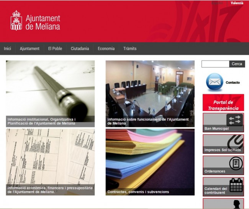Open Impresos Sol·licituds paperclip tile
Viewport: 249px width, 209px height.
coord(223,144)
